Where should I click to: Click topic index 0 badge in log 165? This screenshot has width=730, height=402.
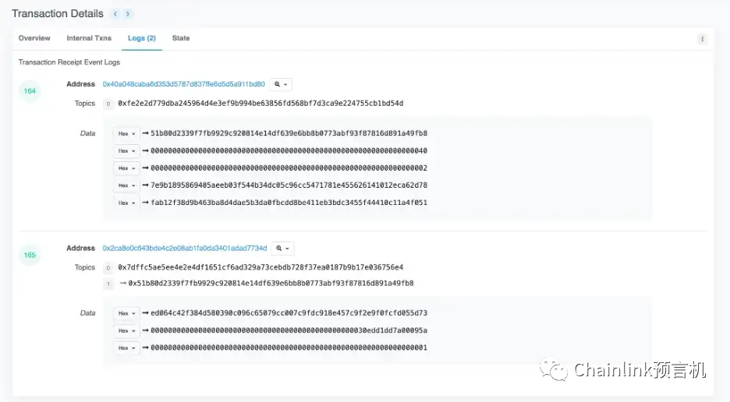tap(108, 268)
